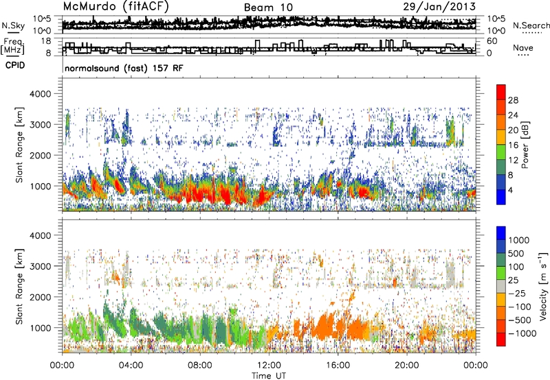Click the gray band of the velocity colorbar
The image size is (550, 380).
tap(501, 286)
